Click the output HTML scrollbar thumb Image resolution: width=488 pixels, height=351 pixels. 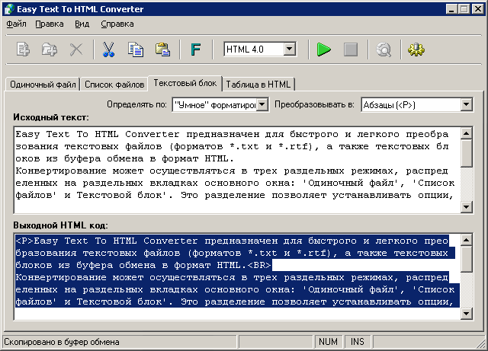tap(466, 260)
